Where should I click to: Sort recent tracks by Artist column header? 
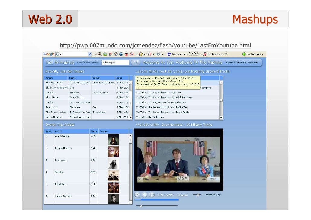[56, 78]
